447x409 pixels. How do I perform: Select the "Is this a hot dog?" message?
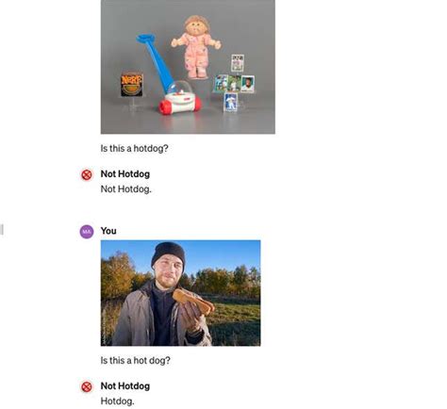pos(135,360)
